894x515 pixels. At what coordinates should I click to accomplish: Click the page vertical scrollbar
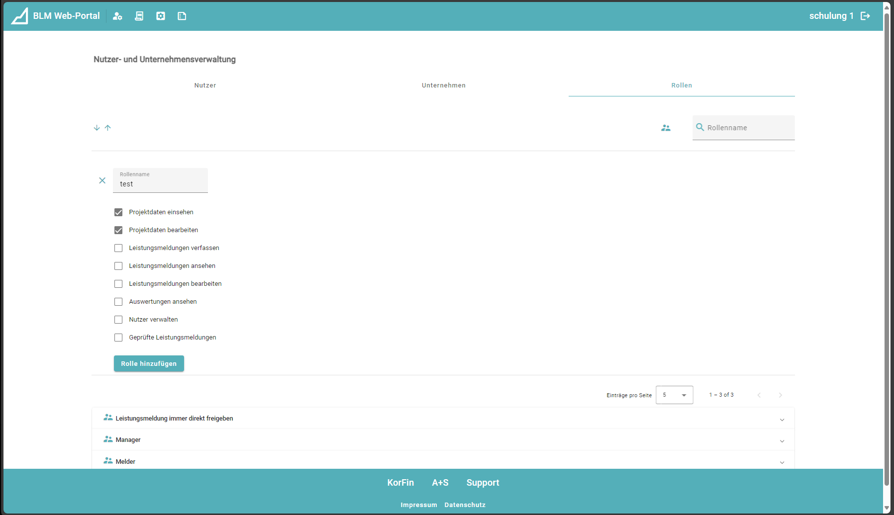887,249
